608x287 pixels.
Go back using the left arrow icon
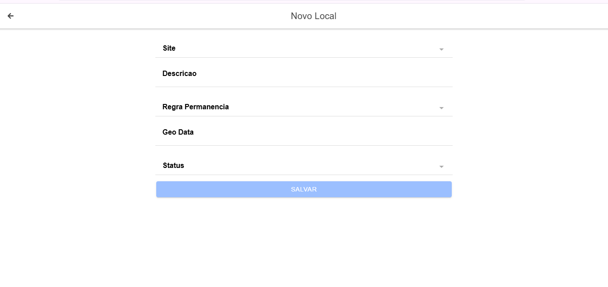(11, 16)
